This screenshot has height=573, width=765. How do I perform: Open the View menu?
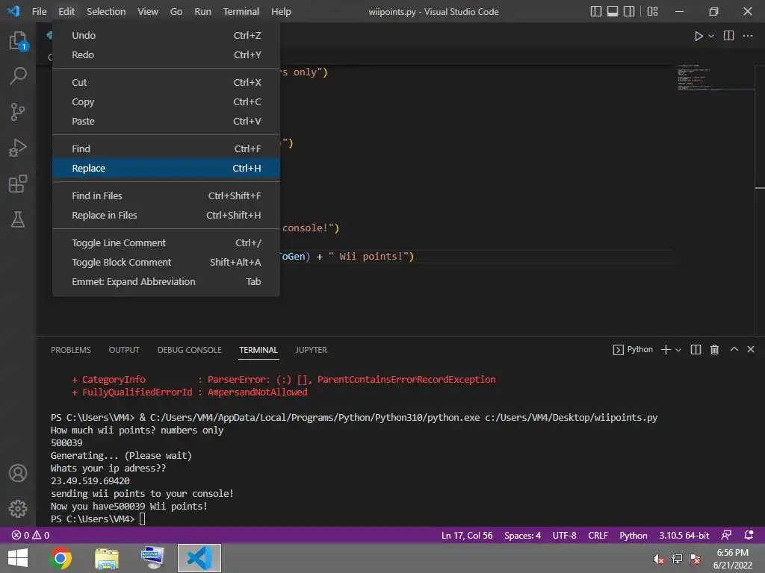(148, 11)
